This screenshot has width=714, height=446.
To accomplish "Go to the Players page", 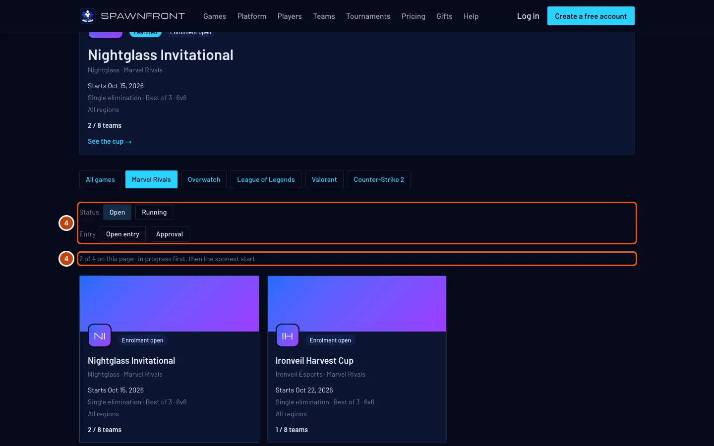I will 290,16.
